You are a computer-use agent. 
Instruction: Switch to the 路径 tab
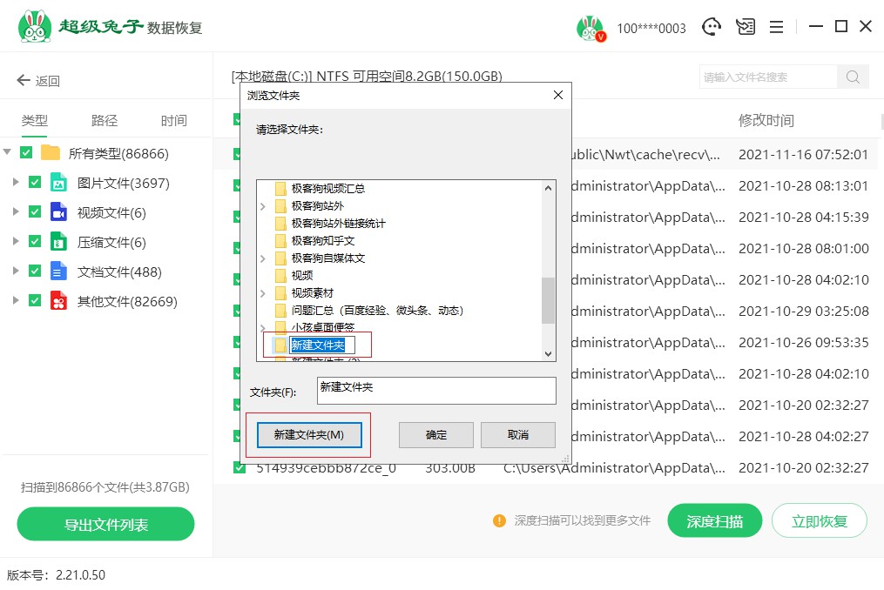(105, 121)
